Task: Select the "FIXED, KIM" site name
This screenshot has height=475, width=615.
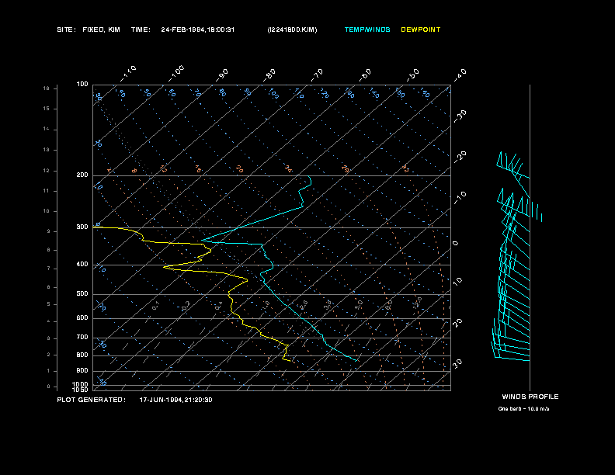Action: [101, 29]
